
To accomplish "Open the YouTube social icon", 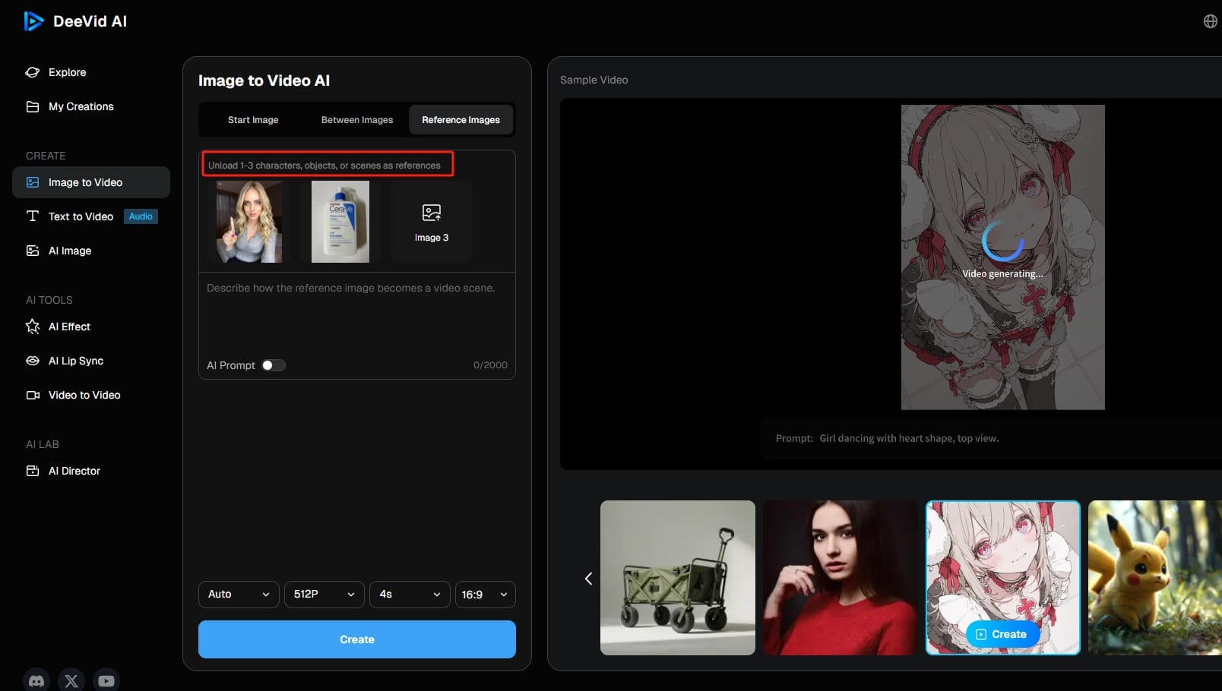I will tap(106, 680).
